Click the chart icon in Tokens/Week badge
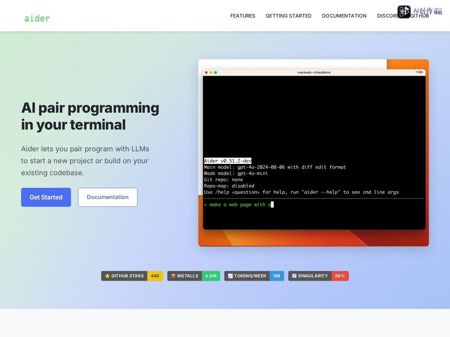The width and height of the screenshot is (450, 337). tap(230, 276)
